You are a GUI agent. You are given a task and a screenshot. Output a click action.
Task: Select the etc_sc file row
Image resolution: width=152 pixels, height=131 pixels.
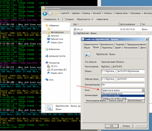click(x=112, y=29)
